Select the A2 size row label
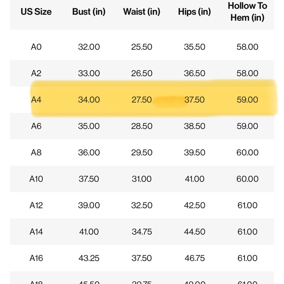 [x=36, y=73]
